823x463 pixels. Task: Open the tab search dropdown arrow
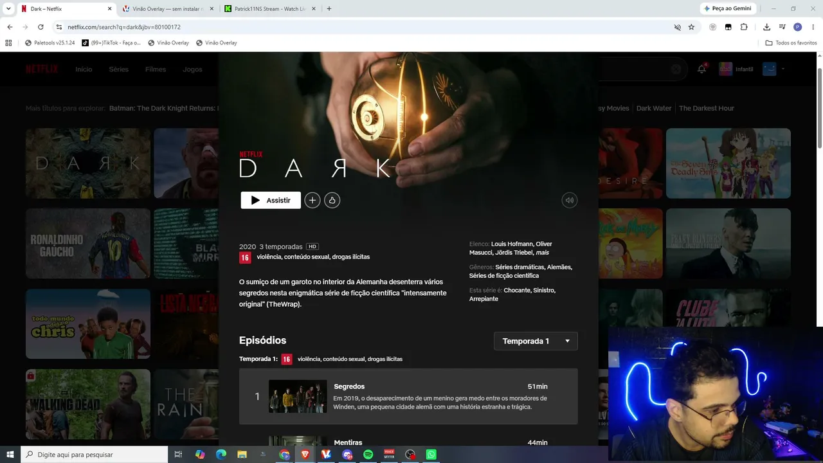(x=8, y=9)
